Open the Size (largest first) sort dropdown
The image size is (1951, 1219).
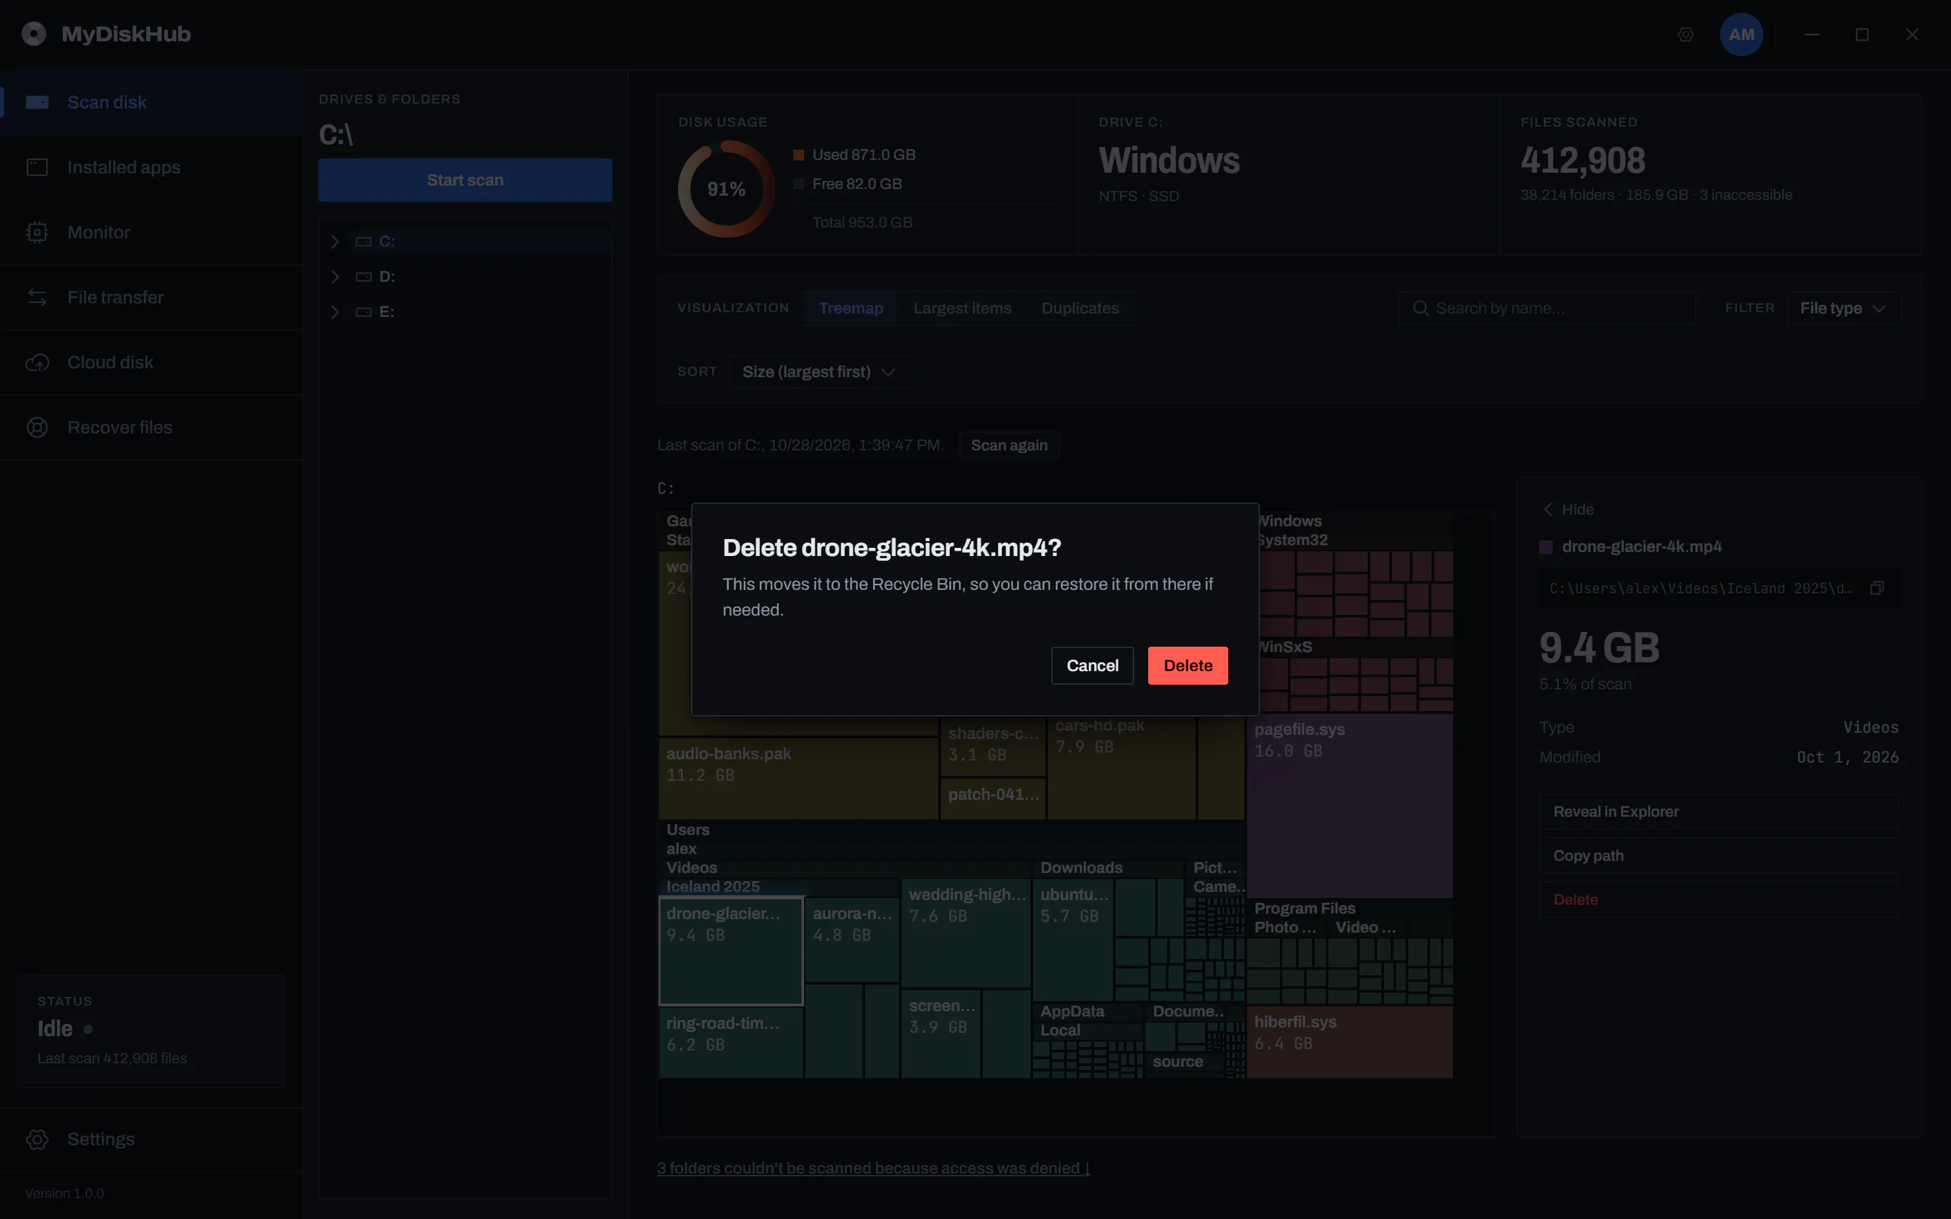point(818,372)
